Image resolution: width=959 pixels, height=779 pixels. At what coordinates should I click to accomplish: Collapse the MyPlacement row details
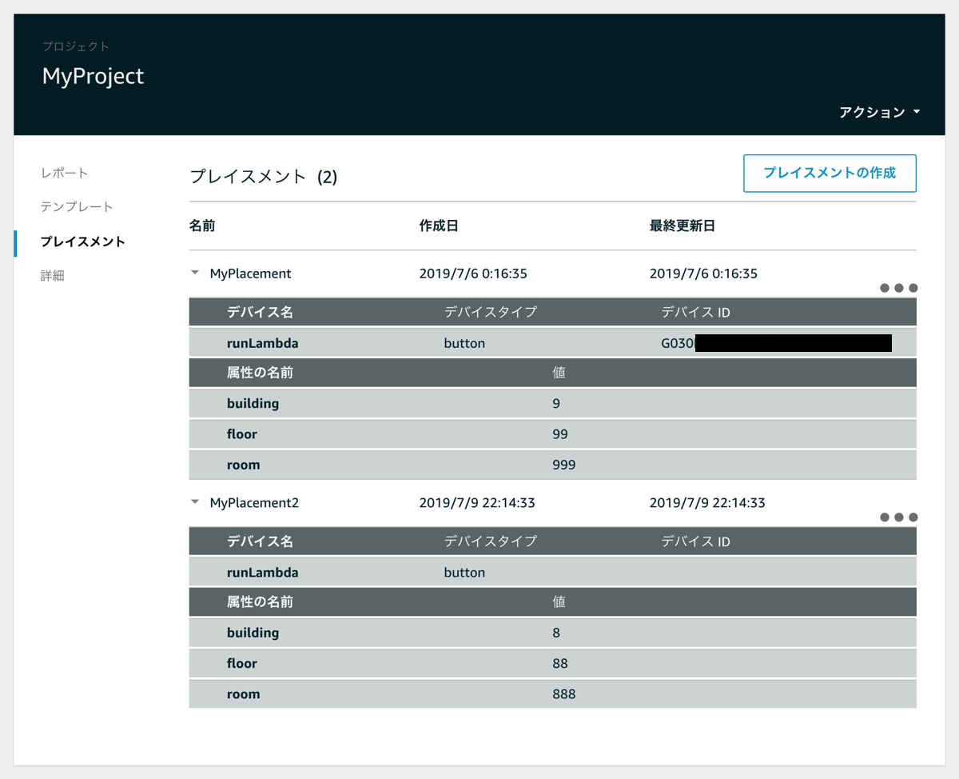pos(194,272)
